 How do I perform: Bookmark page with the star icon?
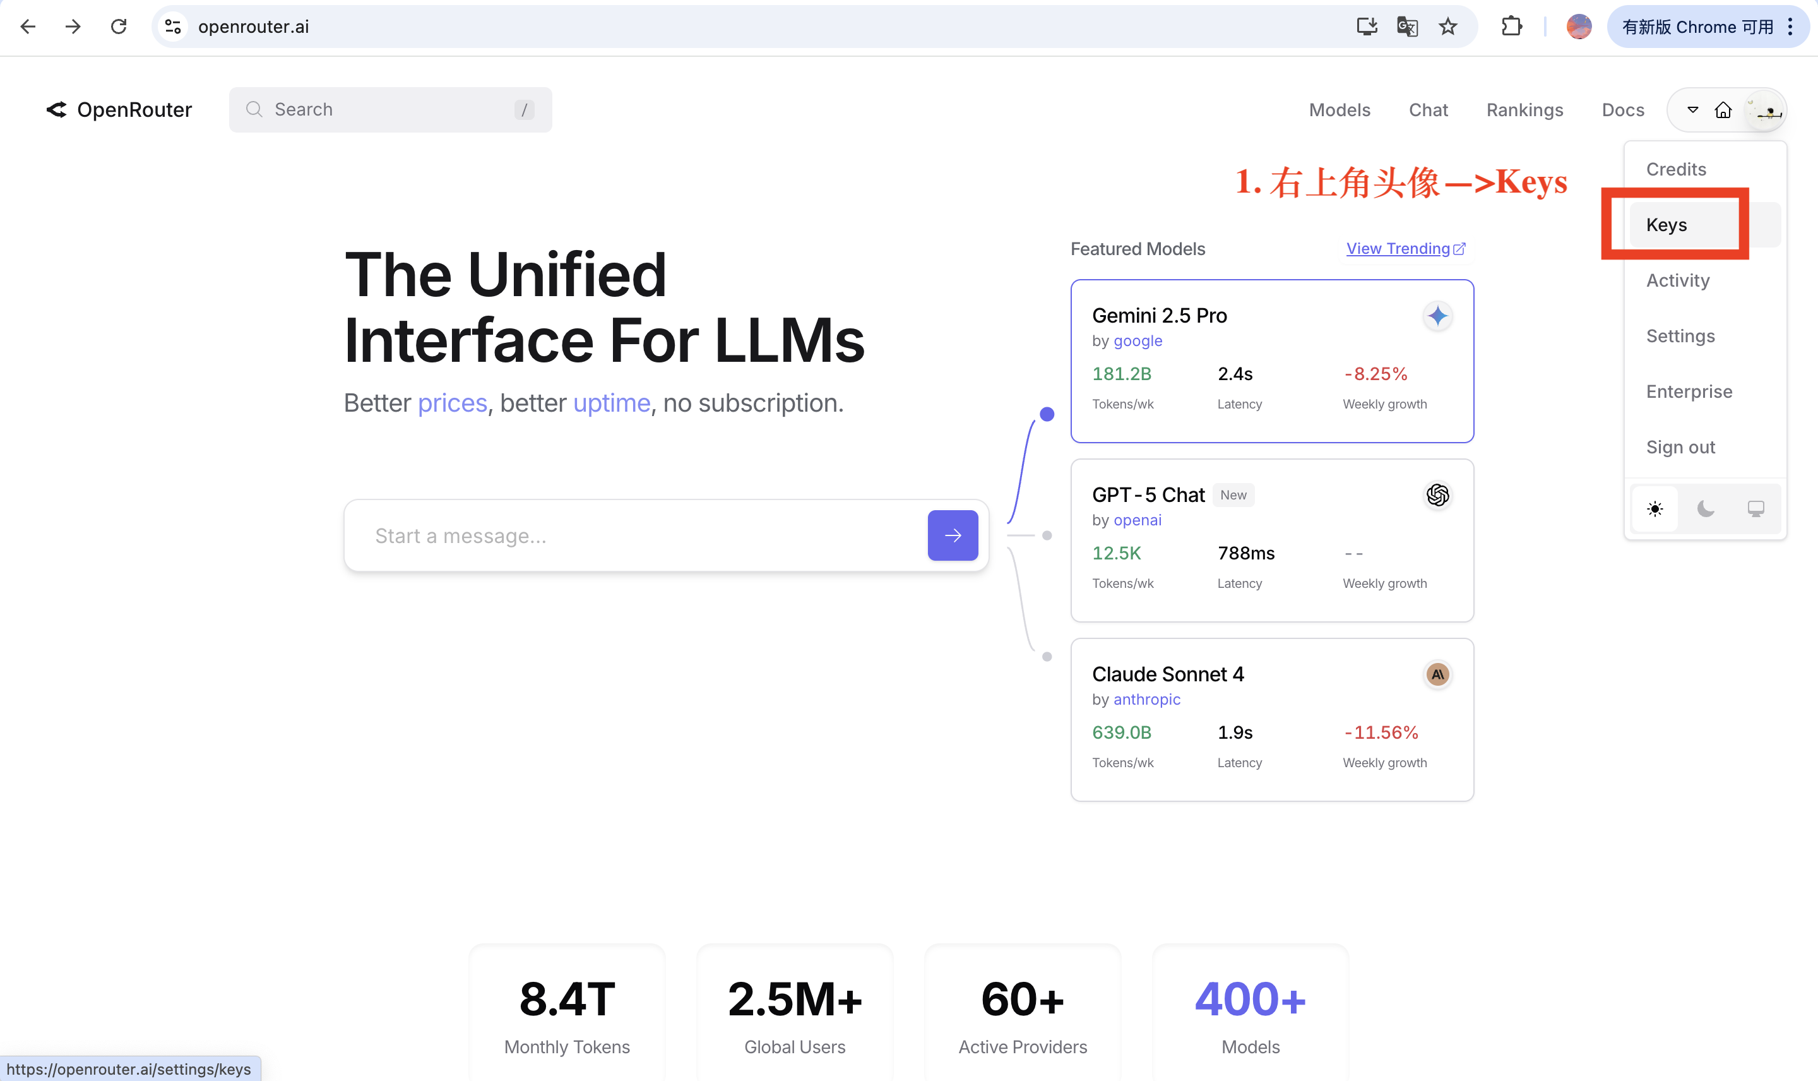pyautogui.click(x=1447, y=27)
